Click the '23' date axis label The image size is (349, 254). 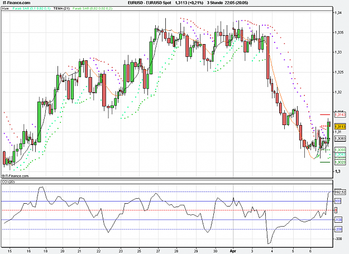121,251
